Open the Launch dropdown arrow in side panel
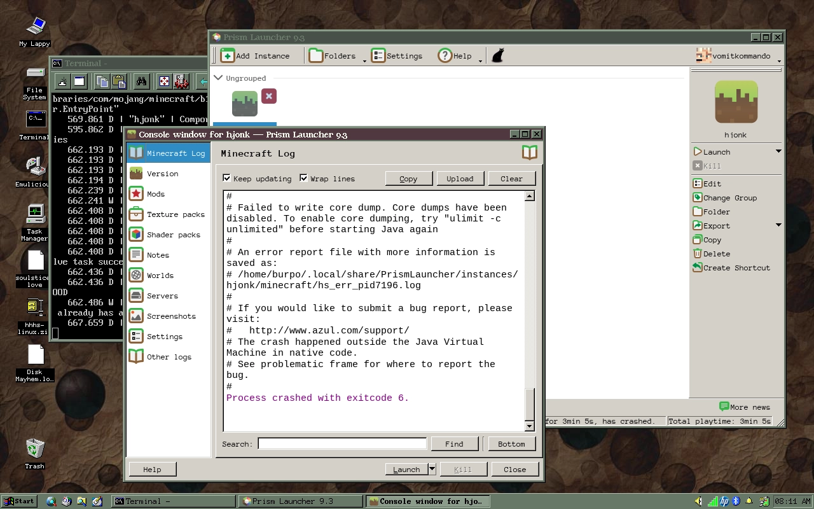814x509 pixels. 778,151
